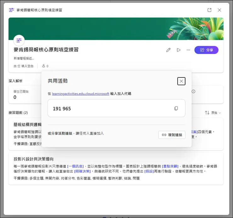Click the green plant banner image
233x218 pixels.
pos(116,29)
